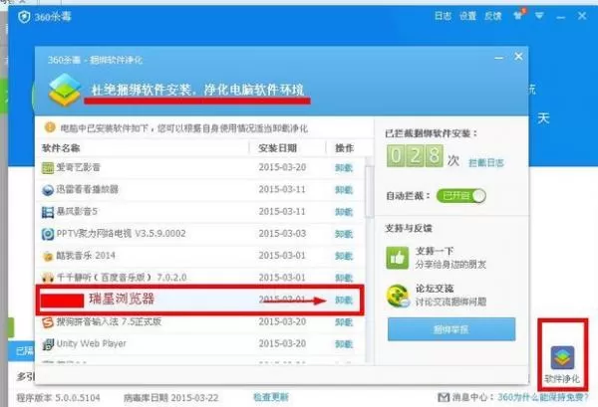
Task: Click 卸载 for PPTV聚力网络电视
Action: [x=344, y=234]
